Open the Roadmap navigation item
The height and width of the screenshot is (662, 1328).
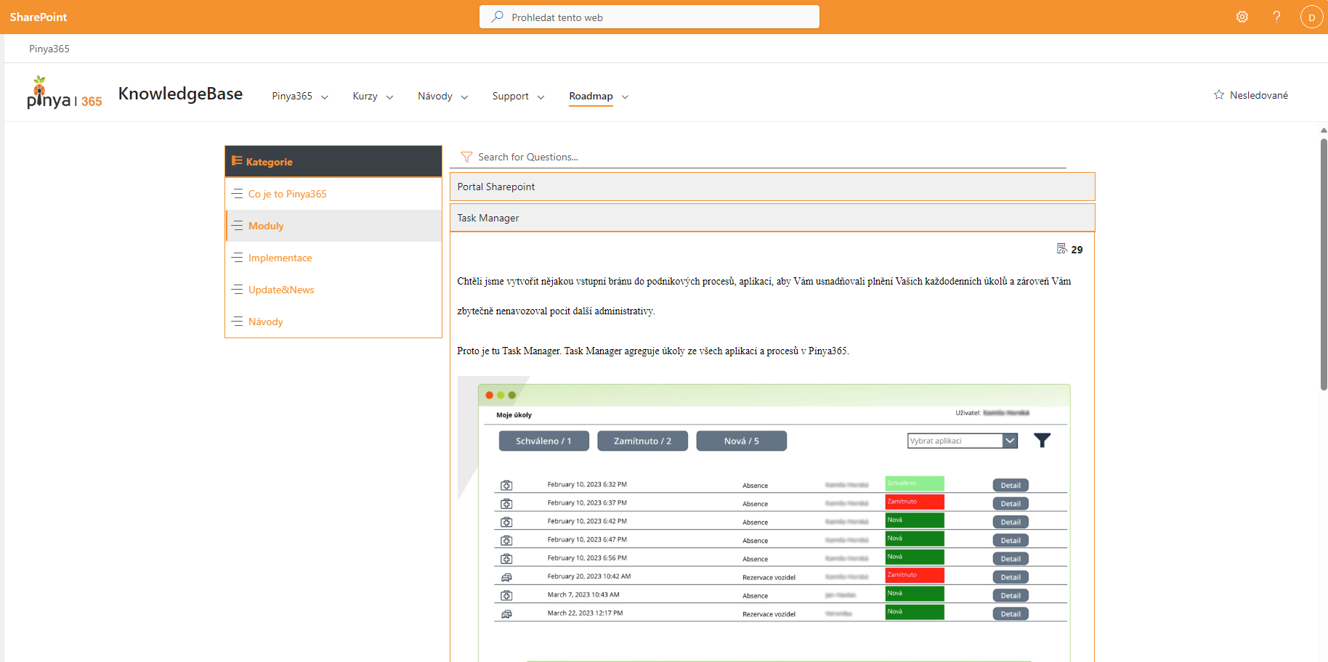tap(591, 96)
